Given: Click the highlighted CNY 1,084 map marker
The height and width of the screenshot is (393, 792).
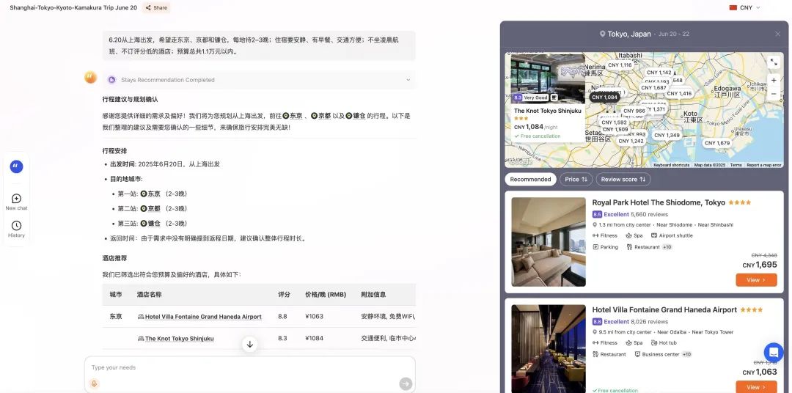Looking at the screenshot, I should pos(604,97).
